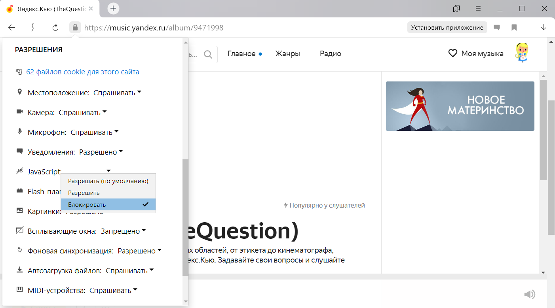
Task: Open the Радио navigation tab
Action: tap(331, 54)
